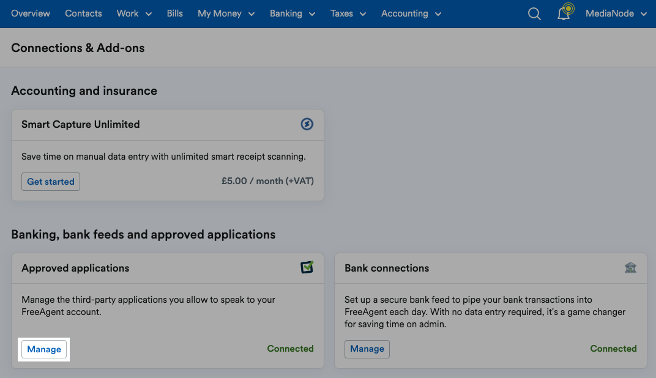Click Get started for Smart Capture Unlimited
The width and height of the screenshot is (656, 378).
point(50,181)
